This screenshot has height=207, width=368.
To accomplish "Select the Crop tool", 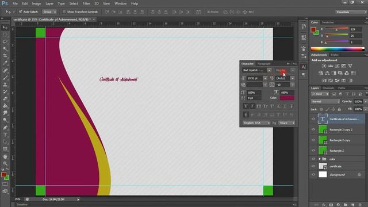I will (x=5, y=56).
